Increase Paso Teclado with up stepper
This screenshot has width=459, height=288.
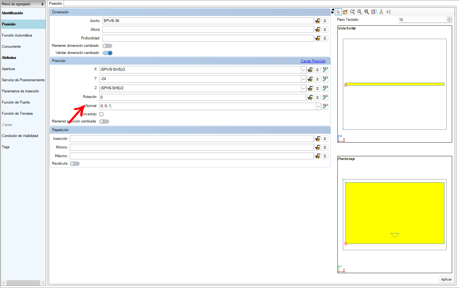click(449, 18)
